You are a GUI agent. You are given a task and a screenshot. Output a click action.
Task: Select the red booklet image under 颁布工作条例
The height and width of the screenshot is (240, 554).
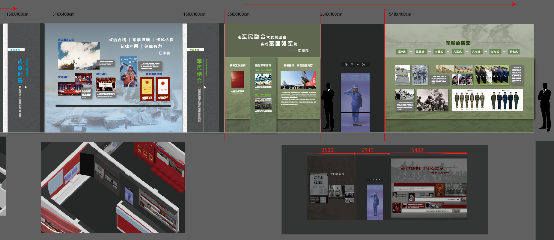pos(237,79)
